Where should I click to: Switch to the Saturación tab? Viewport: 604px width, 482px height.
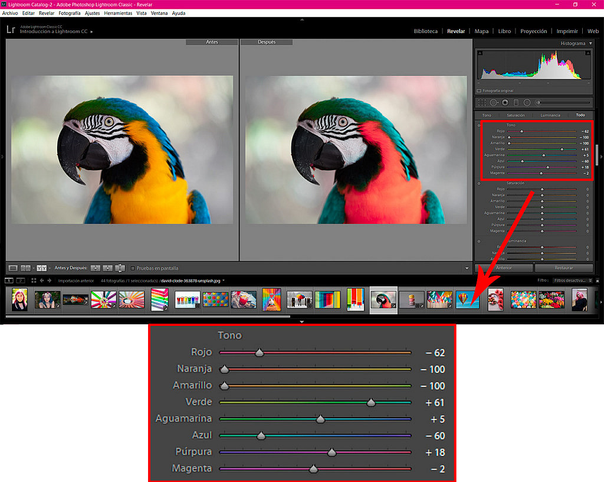pos(516,115)
